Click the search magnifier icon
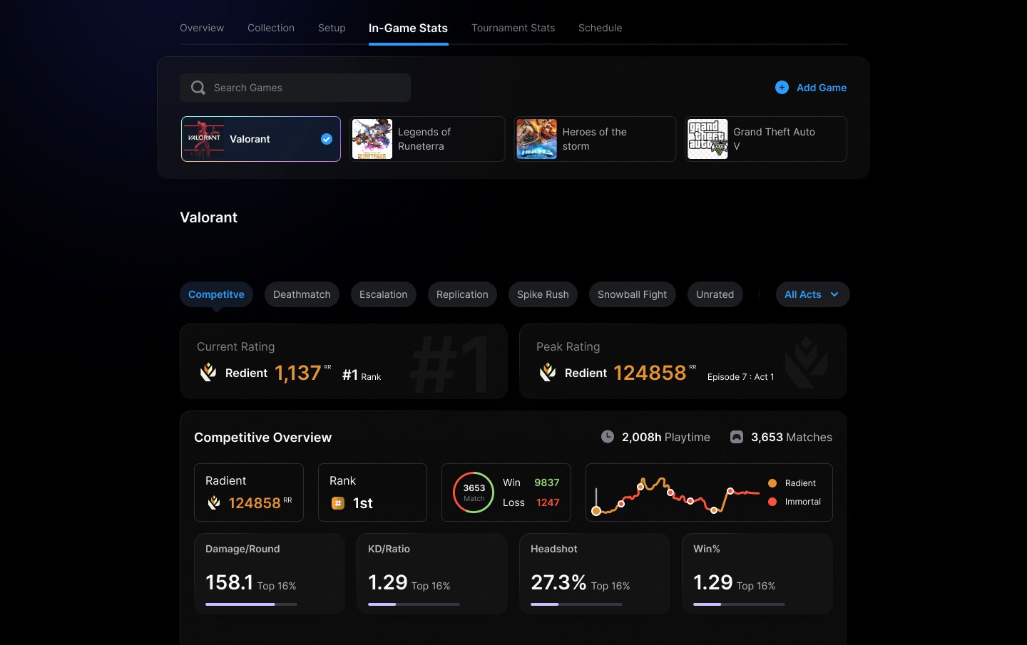1027x645 pixels. pos(198,88)
